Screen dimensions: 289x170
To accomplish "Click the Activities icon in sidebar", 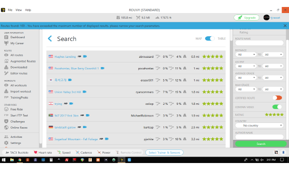I will (6, 137).
